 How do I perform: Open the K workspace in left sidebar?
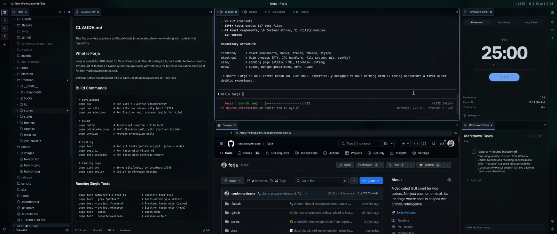tap(5, 28)
